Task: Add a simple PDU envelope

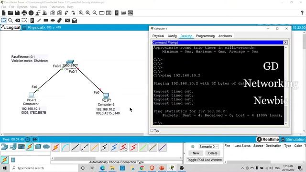Action: pyautogui.click(x=67, y=20)
